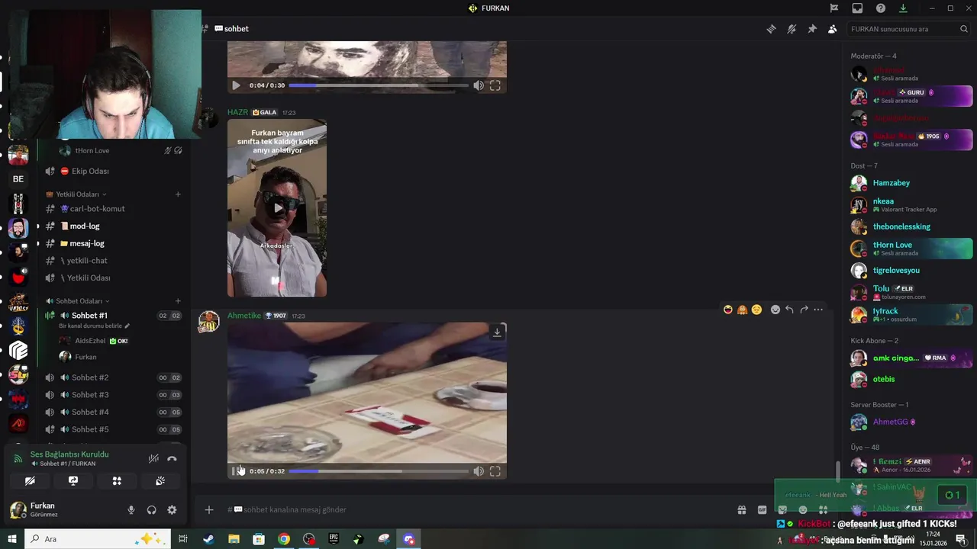Open the attachment plus button in message bar
The image size is (977, 549).
[209, 509]
